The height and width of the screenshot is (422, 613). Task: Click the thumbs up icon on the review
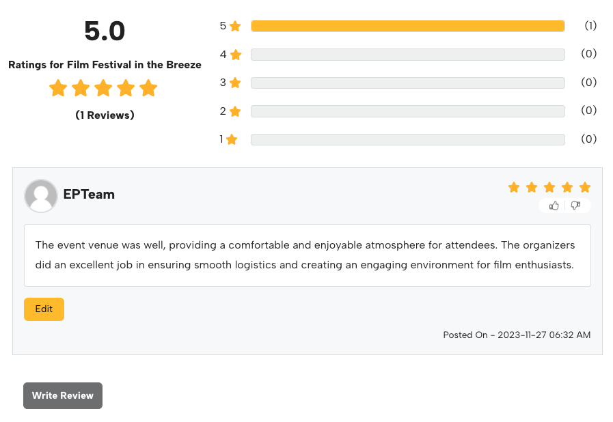(x=554, y=206)
